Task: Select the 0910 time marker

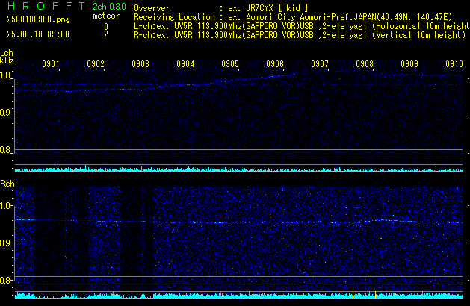Action: click(x=454, y=64)
